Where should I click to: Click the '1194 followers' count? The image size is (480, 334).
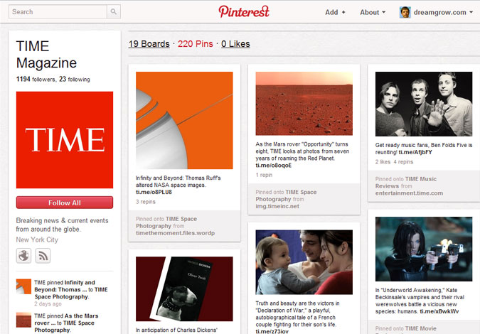tap(36, 79)
